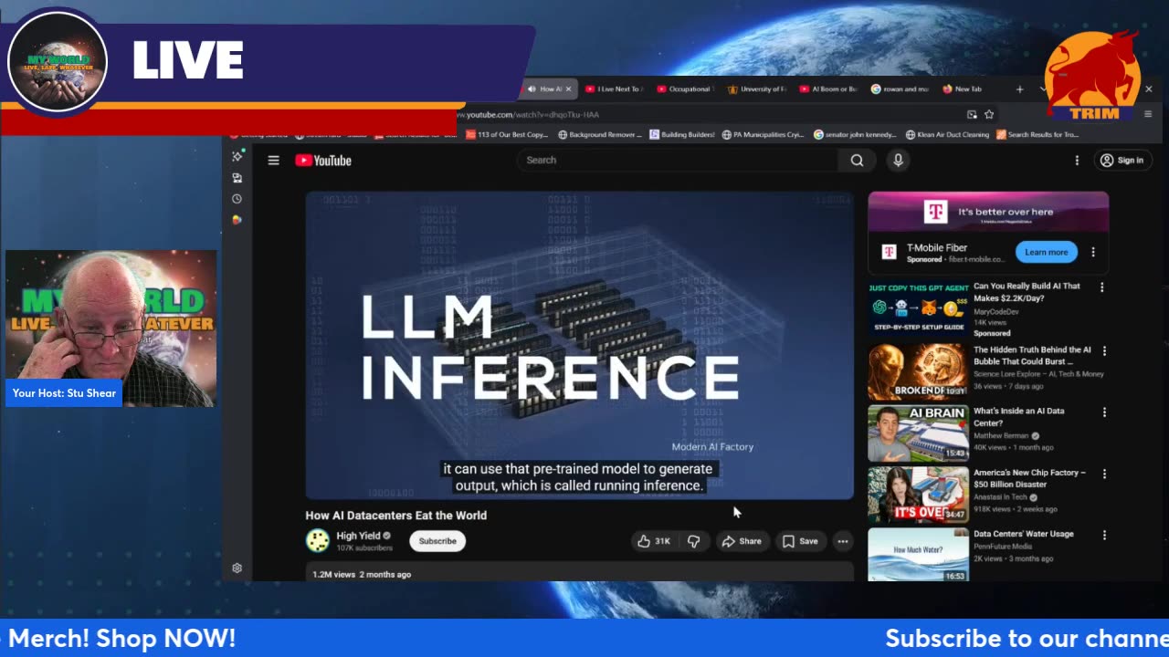The image size is (1169, 657).
Task: Open options for 'America's New Chip Factory' video
Action: [1104, 474]
